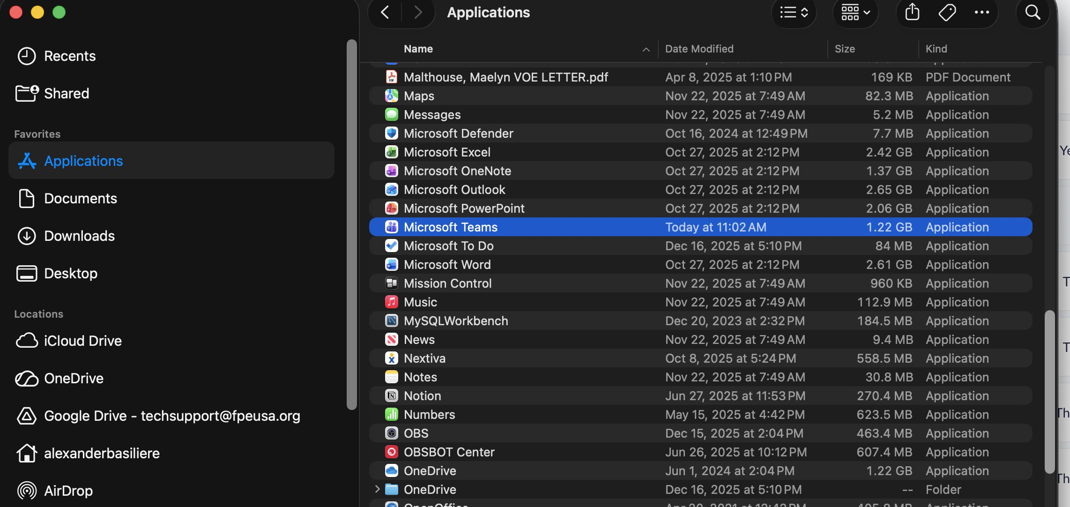Go back with the left chevron
This screenshot has height=507, width=1070.
click(x=385, y=12)
